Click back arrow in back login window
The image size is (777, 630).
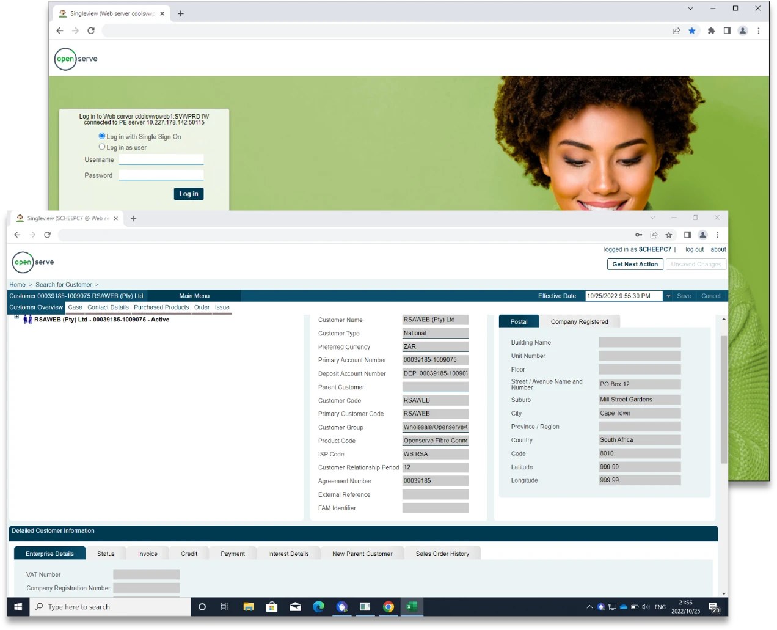[x=60, y=31]
